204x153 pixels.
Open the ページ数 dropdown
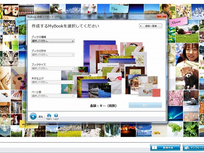point(53,96)
